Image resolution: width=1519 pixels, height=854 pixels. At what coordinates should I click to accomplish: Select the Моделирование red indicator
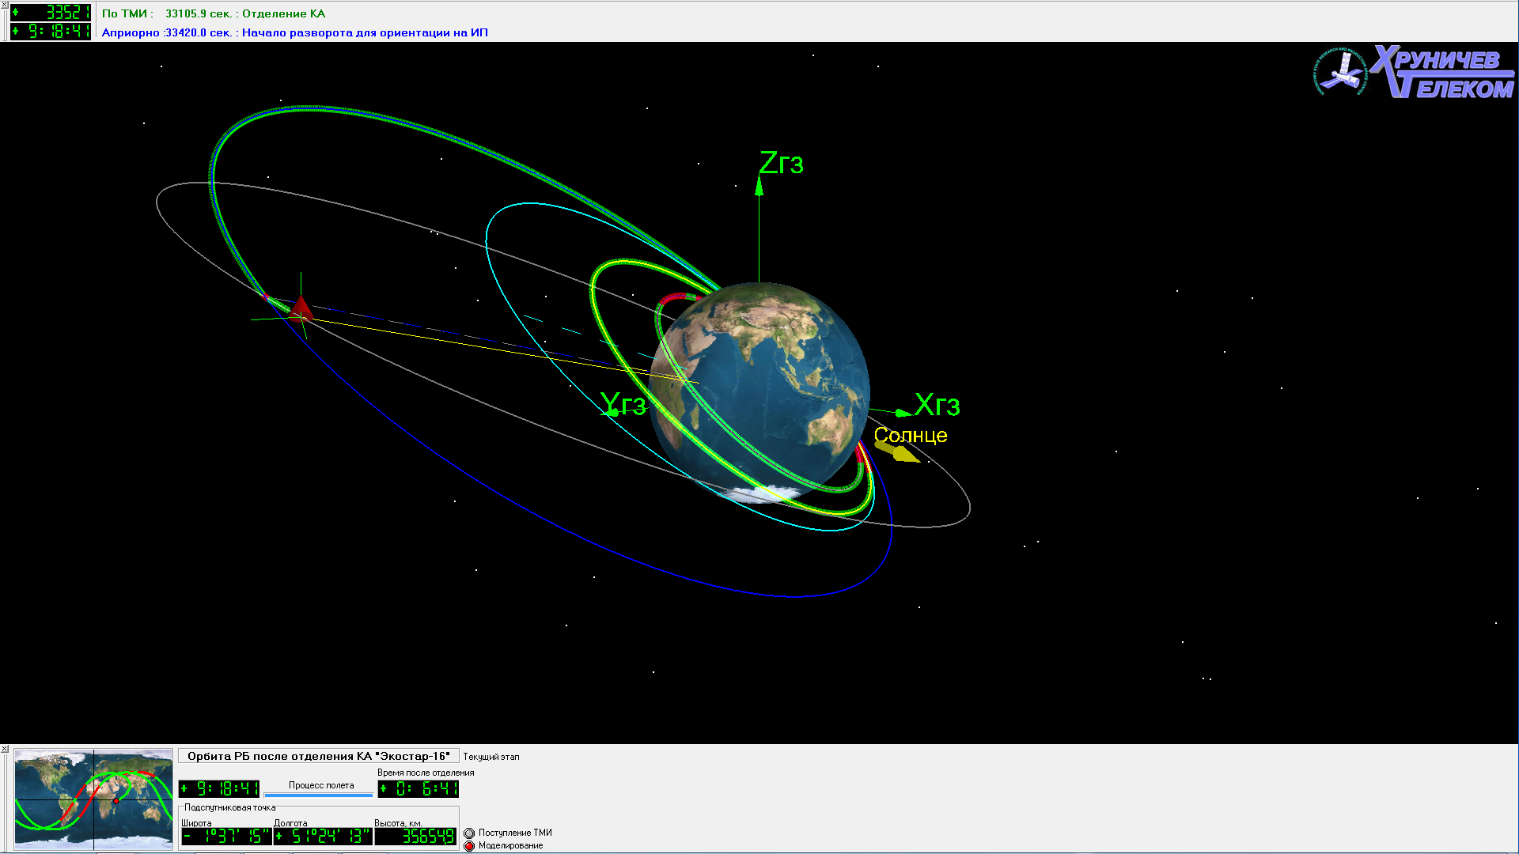point(469,845)
